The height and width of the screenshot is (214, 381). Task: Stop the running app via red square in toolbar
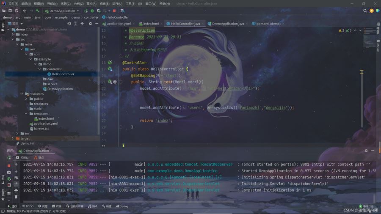114,11
